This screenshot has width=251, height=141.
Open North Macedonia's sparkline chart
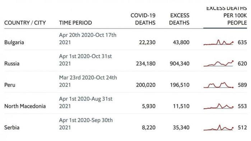point(219,106)
